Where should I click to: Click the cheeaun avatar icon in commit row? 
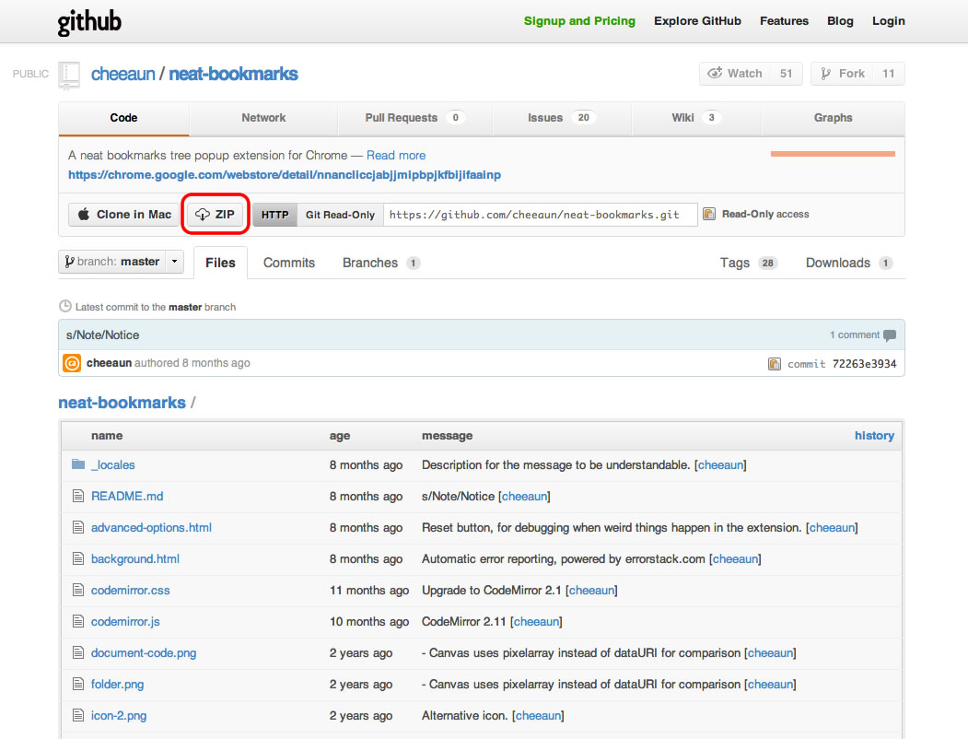tap(72, 363)
